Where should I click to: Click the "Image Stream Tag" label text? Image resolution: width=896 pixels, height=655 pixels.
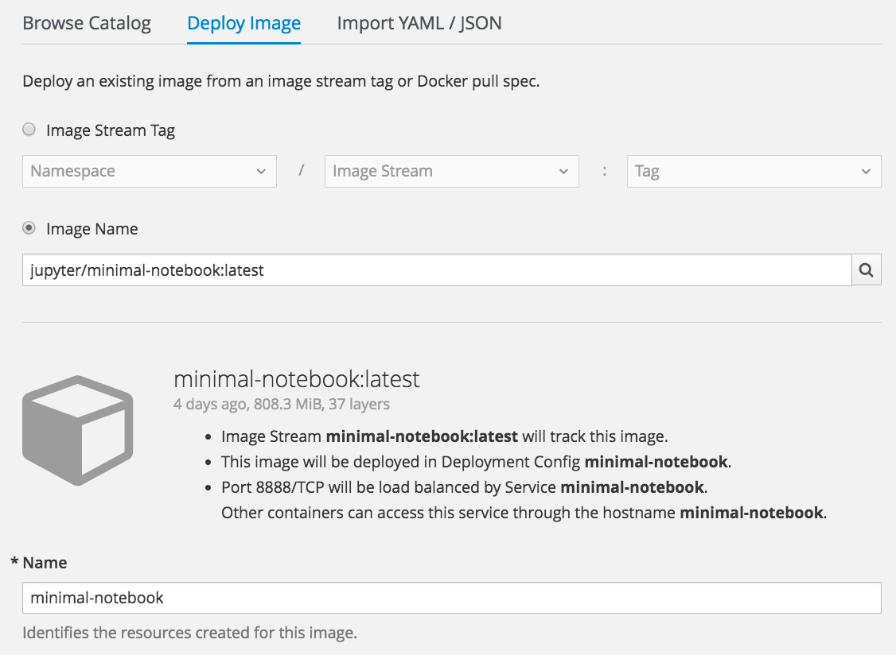click(x=111, y=130)
